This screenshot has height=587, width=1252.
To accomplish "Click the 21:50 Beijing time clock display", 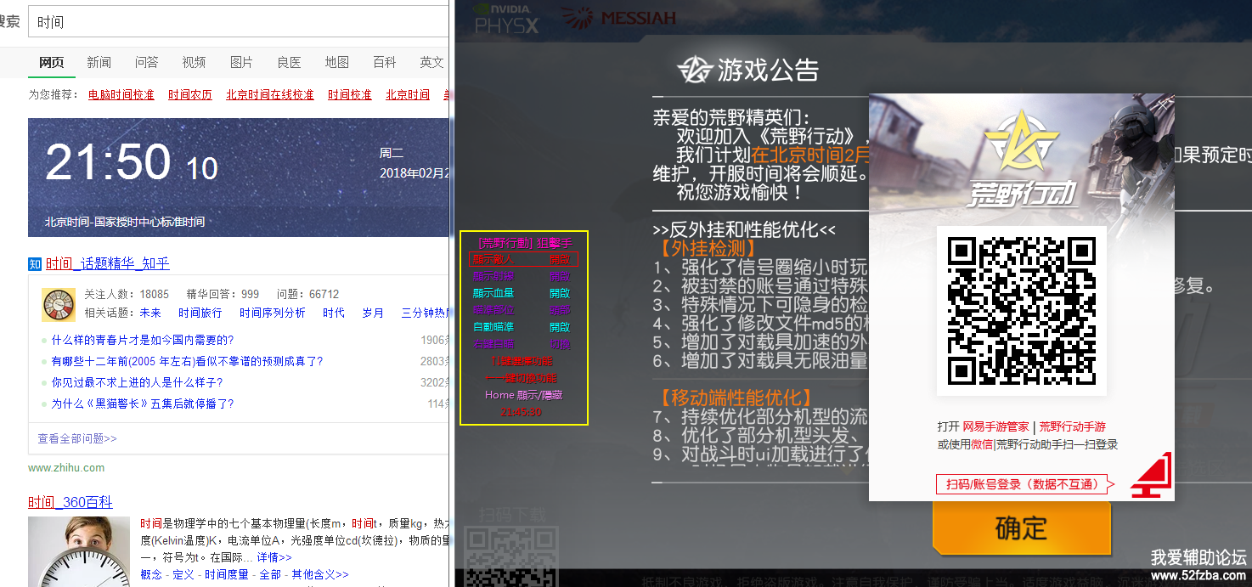I will 132,162.
